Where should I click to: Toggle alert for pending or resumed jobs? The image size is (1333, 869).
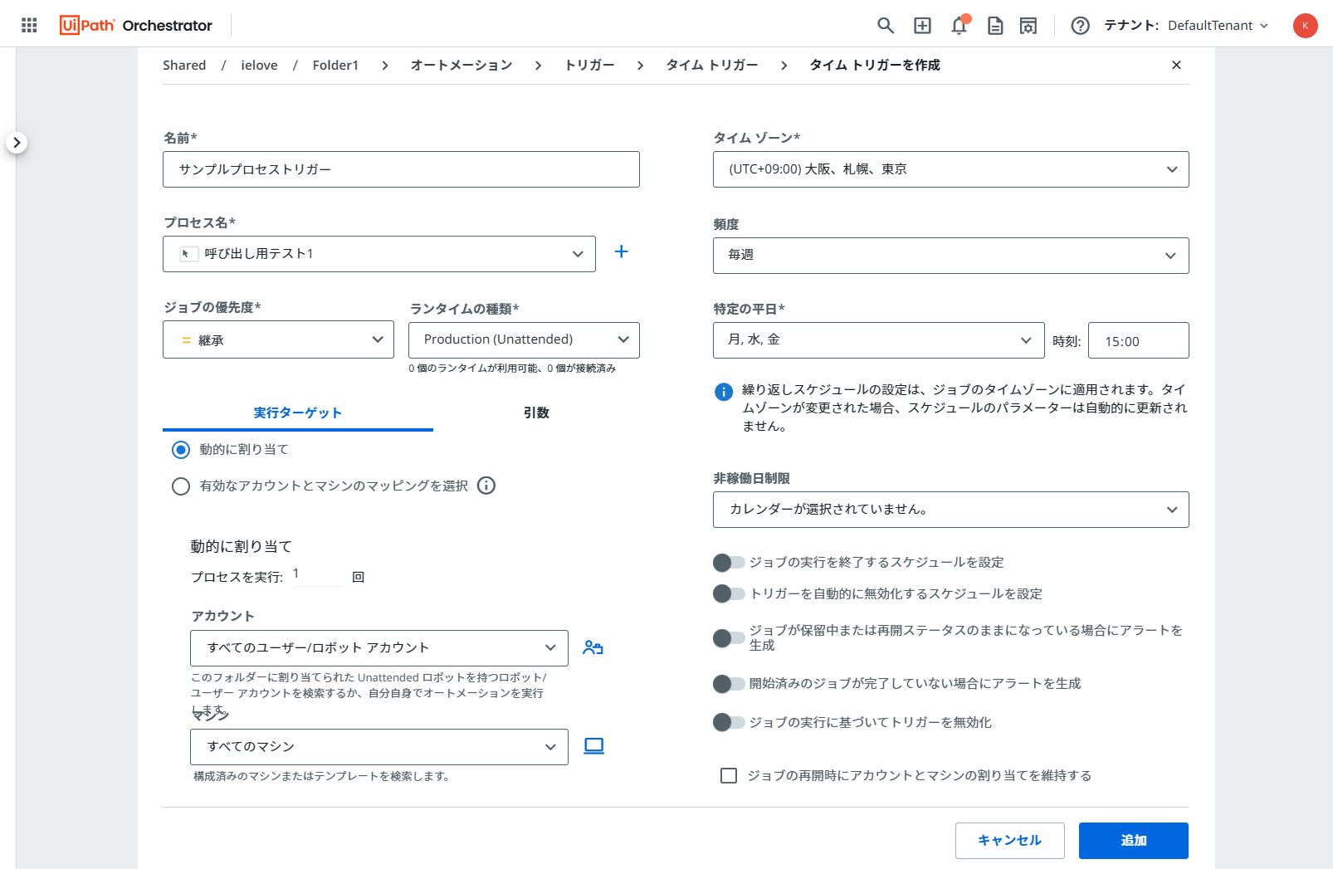[729, 638]
